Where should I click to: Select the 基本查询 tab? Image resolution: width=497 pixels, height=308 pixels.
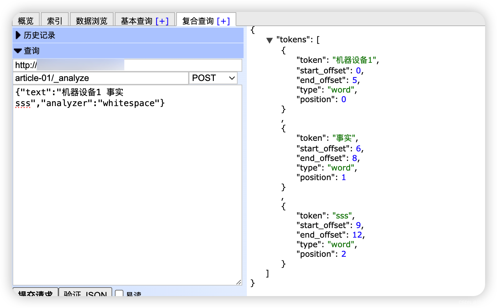[x=136, y=21]
